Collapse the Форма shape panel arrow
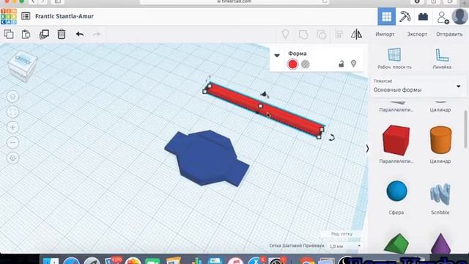This screenshot has width=469, height=264. click(277, 55)
